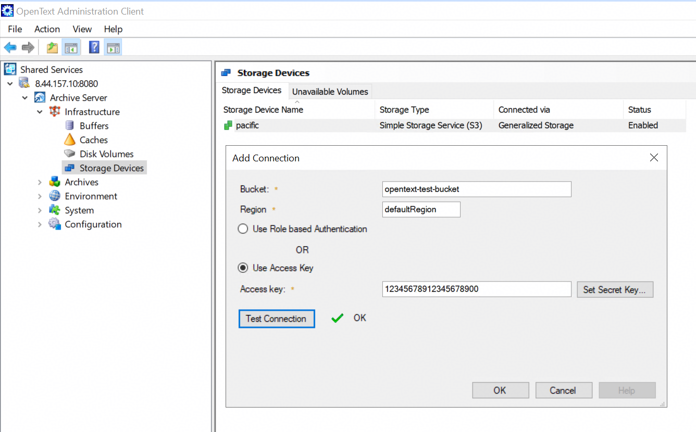Image resolution: width=696 pixels, height=432 pixels.
Task: Click the System node icon
Action: click(54, 210)
